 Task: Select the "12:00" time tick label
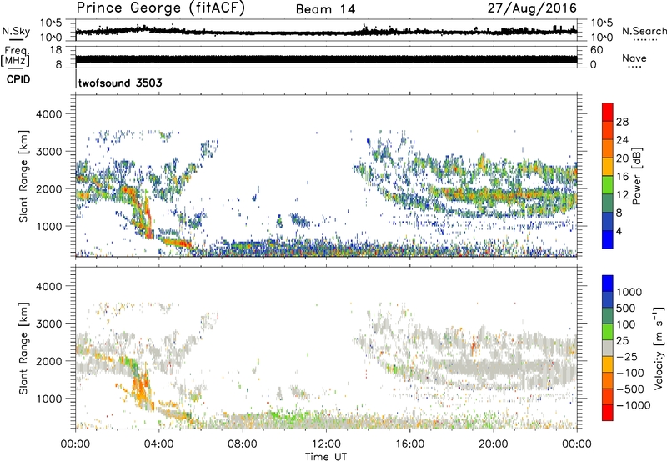coord(326,444)
